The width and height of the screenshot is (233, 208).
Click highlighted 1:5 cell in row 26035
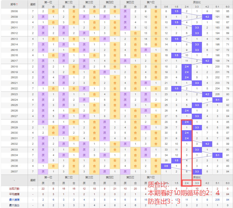(x=176, y=161)
